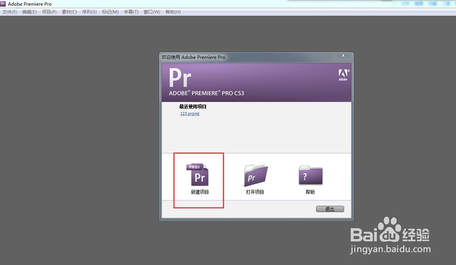This screenshot has width=456, height=265.
Task: Open the Title menu 字幕(T)
Action: point(131,12)
